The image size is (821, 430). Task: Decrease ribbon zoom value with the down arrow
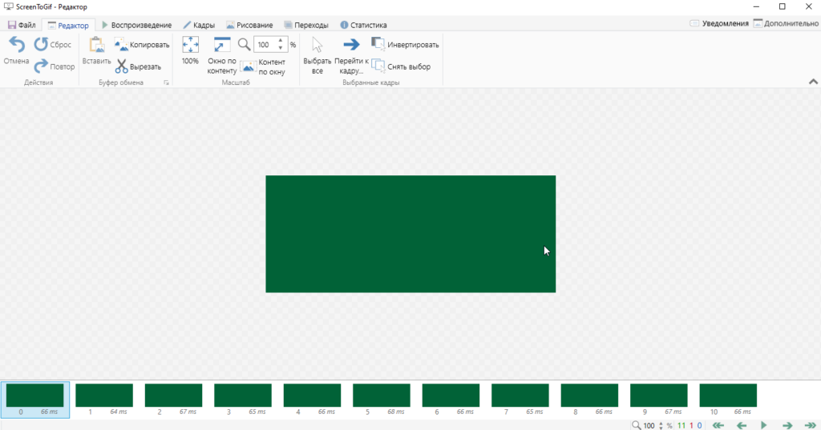pos(281,48)
